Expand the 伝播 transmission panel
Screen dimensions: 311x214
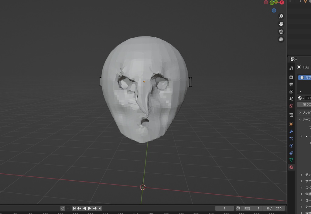[x=302, y=194]
